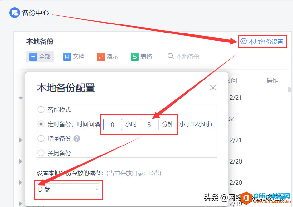The image size is (293, 207).
Task: Select the 定时备份 radio button
Action: tap(41, 124)
